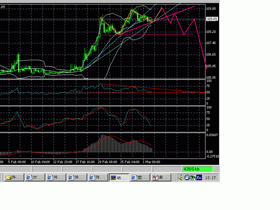Click the volume speaker tray icon
Viewport: 280px width, 210px height.
(x=180, y=177)
